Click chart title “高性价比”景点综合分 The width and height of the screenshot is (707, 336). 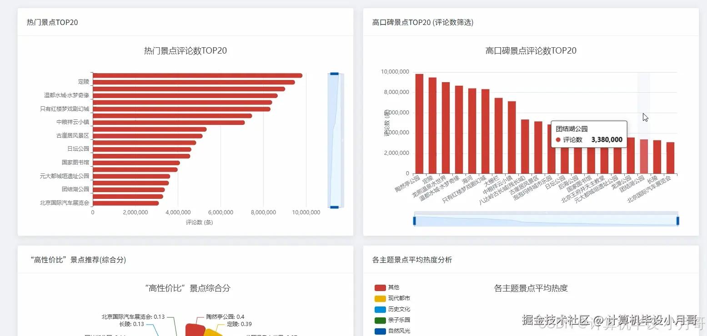(x=187, y=288)
